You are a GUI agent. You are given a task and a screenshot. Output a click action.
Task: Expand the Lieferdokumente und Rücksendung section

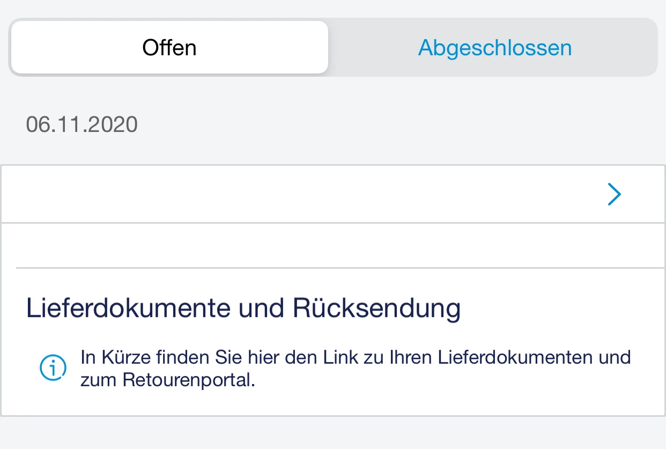(244, 307)
